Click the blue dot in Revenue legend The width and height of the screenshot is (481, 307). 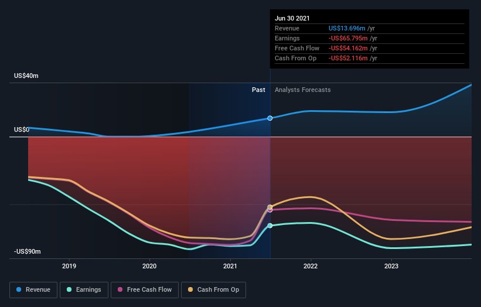point(19,289)
